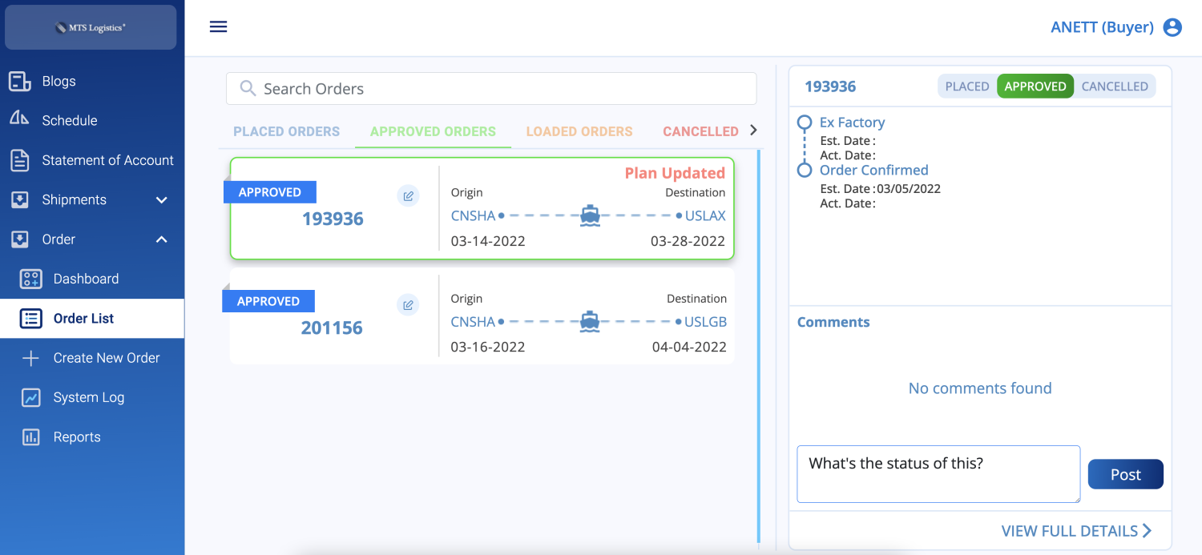Collapse the Order sidebar section
The width and height of the screenshot is (1202, 555).
160,239
